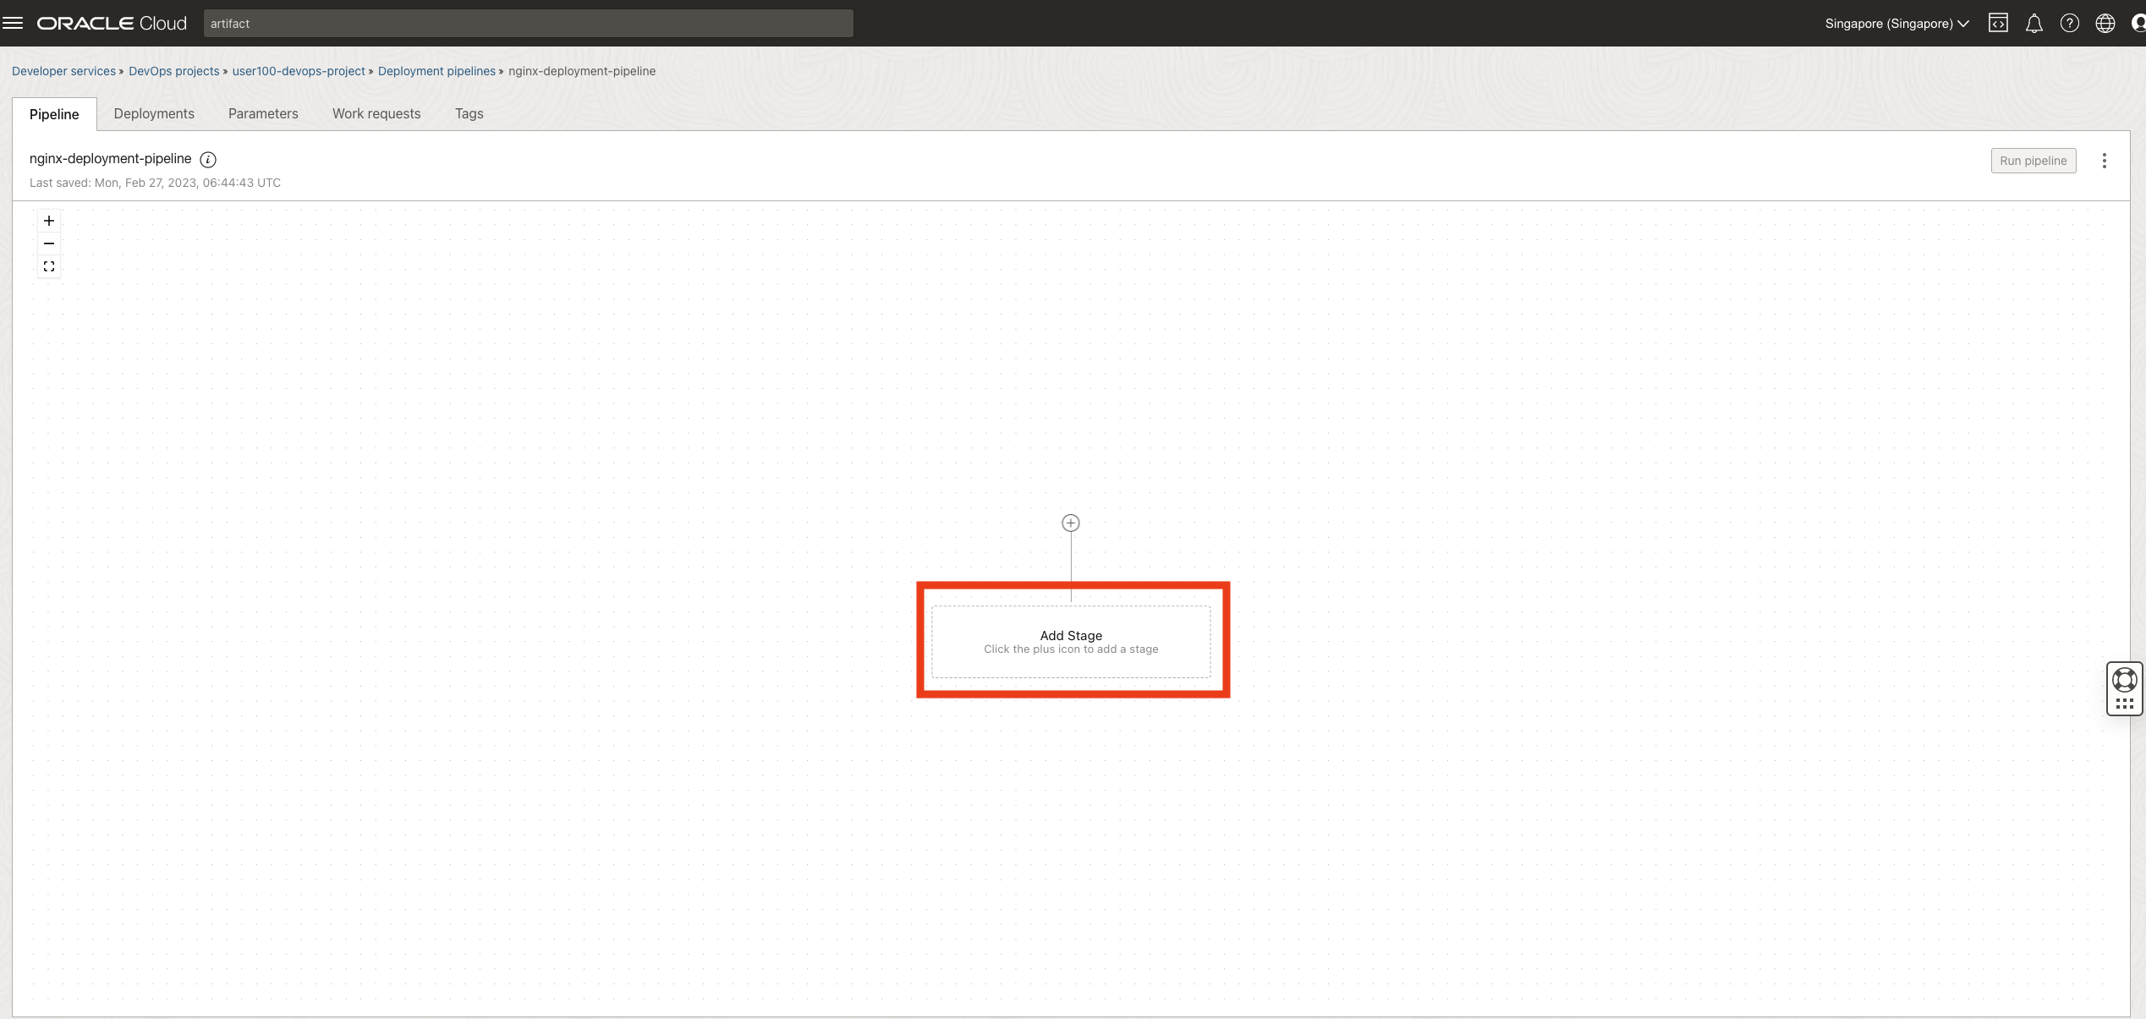Open the Cloud Shell developer tools icon
2146x1019 pixels.
1998,23
